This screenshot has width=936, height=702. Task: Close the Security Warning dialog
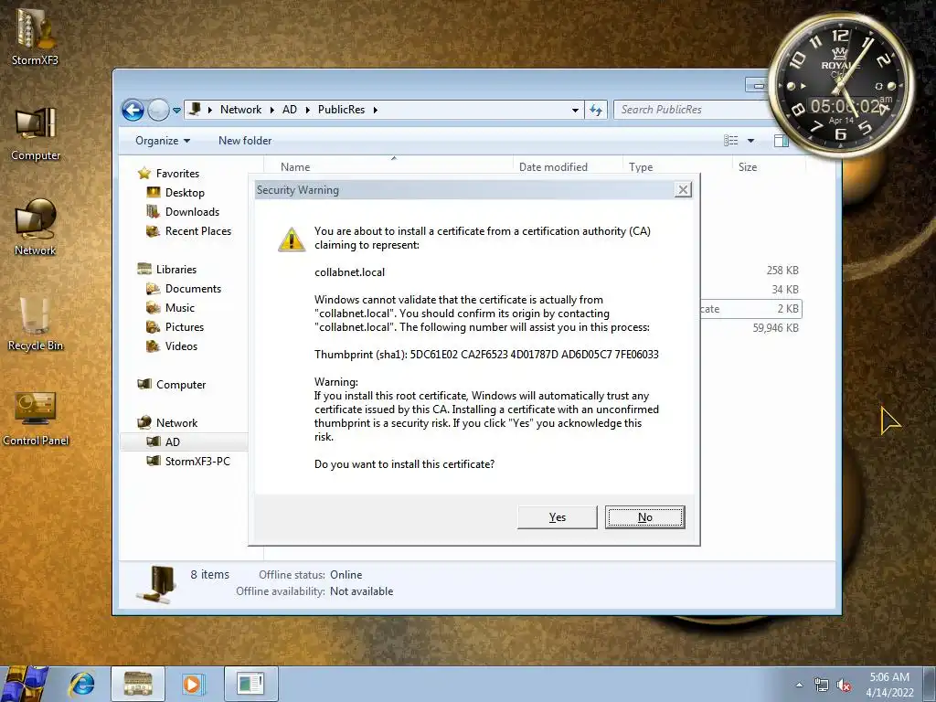pos(683,190)
